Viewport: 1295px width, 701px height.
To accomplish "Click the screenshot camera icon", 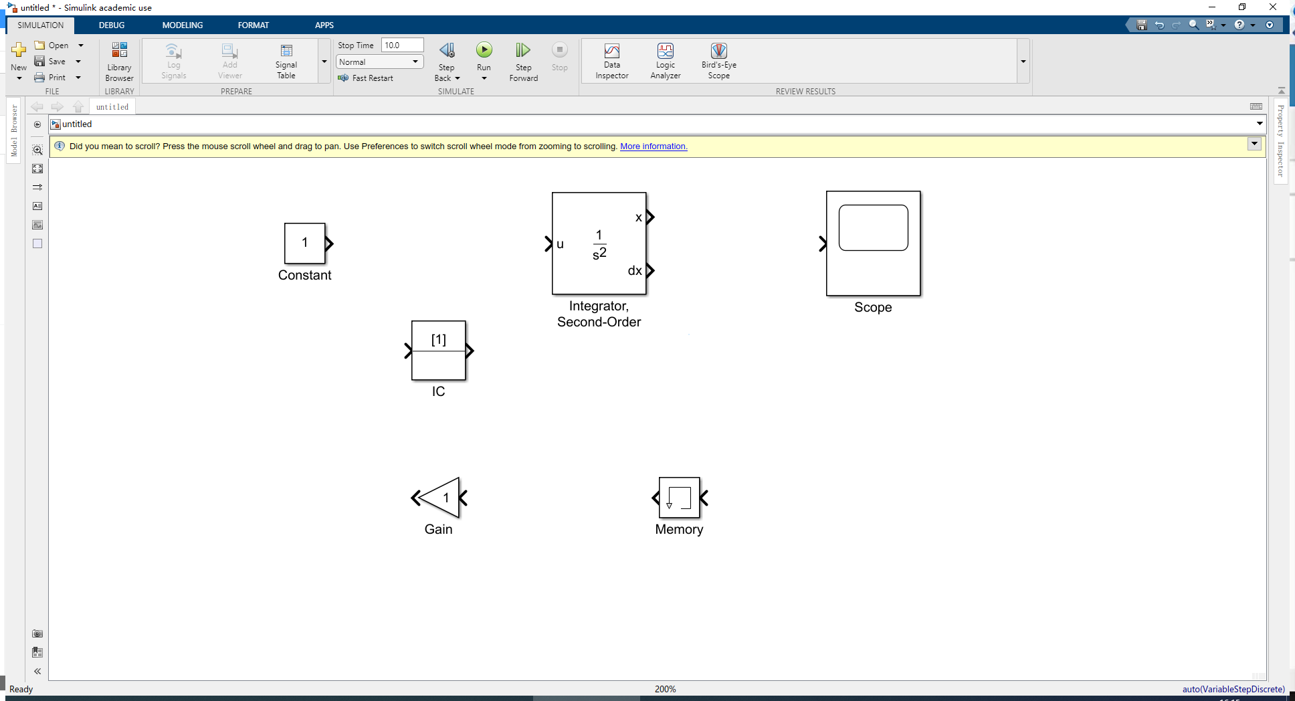I will click(37, 633).
